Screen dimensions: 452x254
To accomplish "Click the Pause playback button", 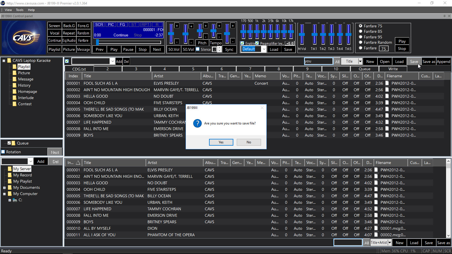I will click(x=128, y=49).
